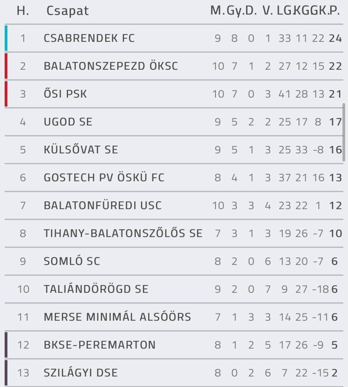Click the Balatonfüredi USC team name
The image size is (348, 387).
[x=102, y=206]
